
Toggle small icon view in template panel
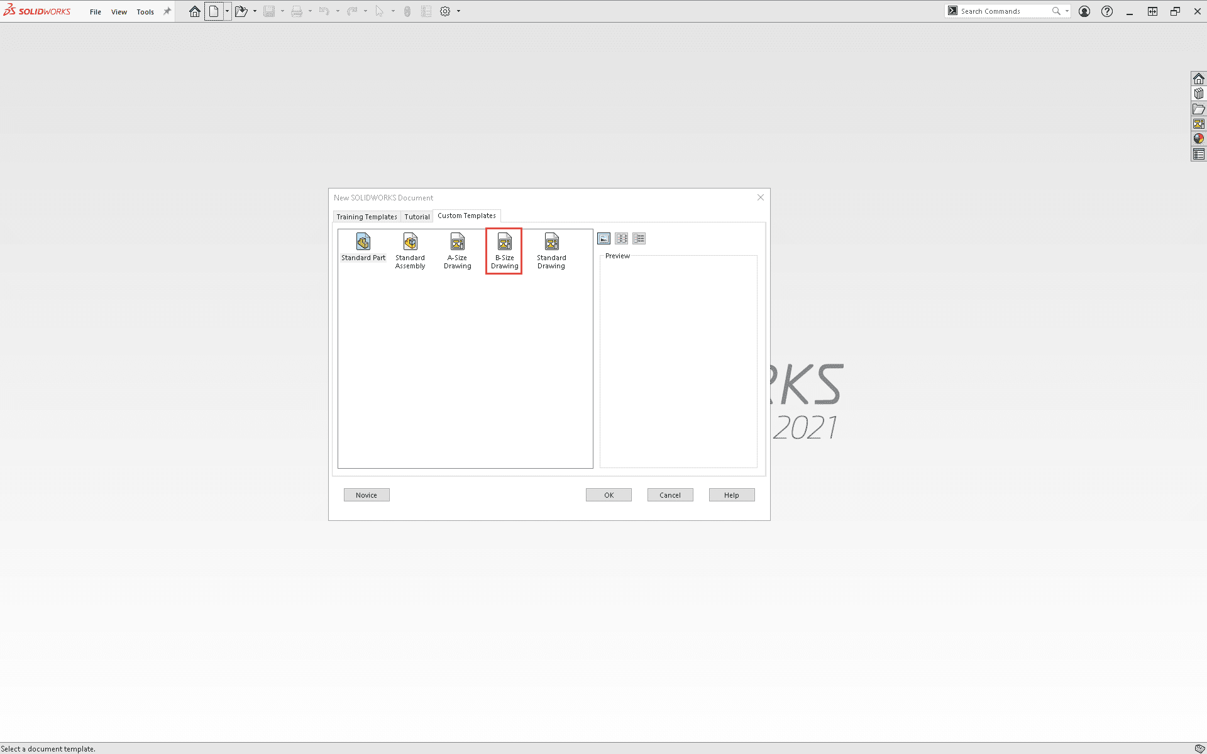621,238
